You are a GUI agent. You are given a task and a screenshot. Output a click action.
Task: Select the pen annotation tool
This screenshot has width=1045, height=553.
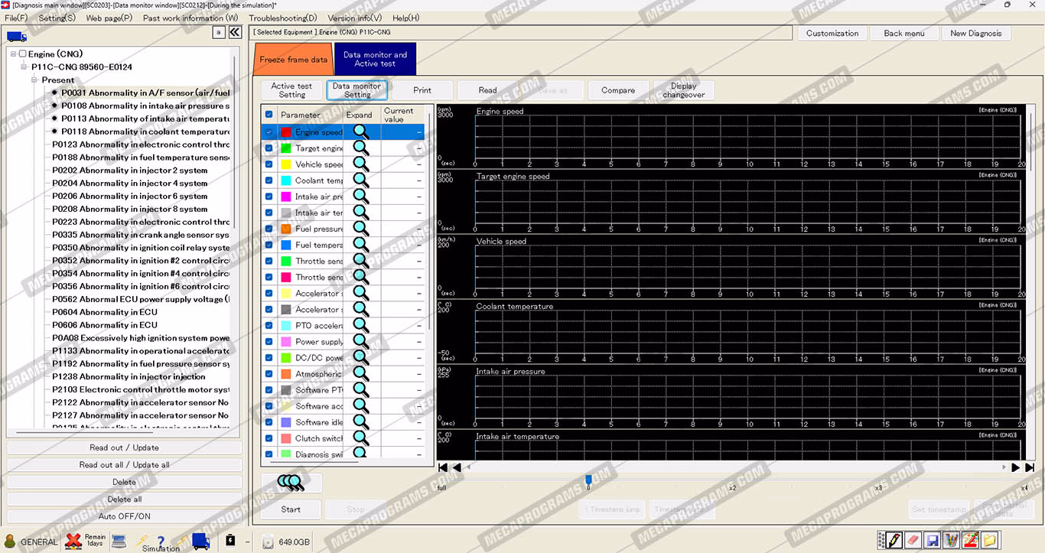point(894,541)
